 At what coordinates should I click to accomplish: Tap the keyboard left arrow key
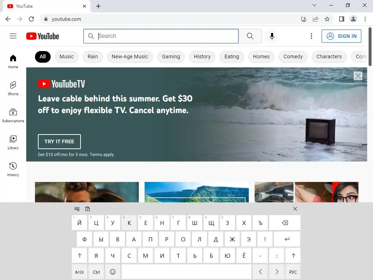(260, 272)
